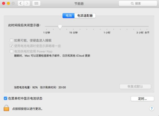Click the 估计剩余时间：20:00 text

click(53, 87)
